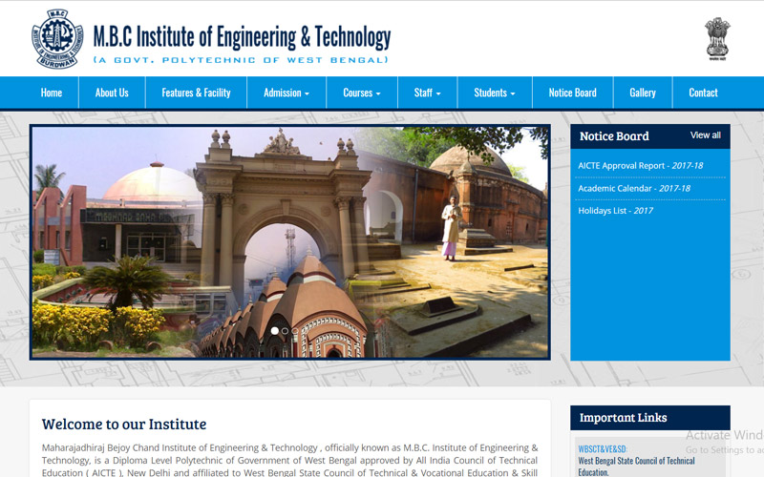Expand the Courses dropdown menu
The width and height of the screenshot is (764, 477).
coord(362,93)
